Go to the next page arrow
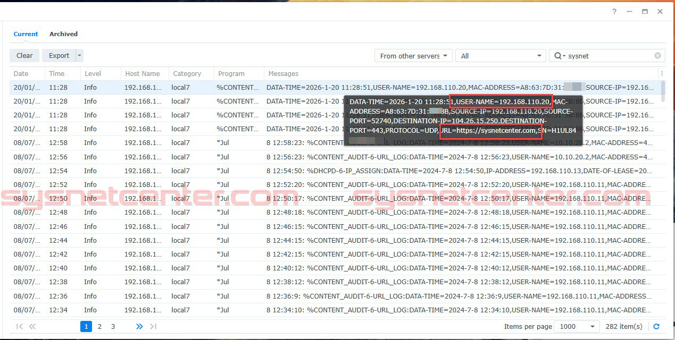 tap(139, 327)
